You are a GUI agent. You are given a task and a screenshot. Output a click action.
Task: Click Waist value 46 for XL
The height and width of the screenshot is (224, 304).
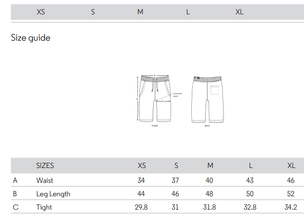tap(291, 180)
